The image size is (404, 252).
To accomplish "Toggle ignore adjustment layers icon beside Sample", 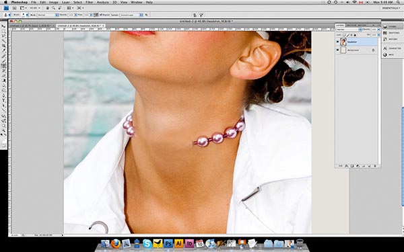I will pos(147,15).
